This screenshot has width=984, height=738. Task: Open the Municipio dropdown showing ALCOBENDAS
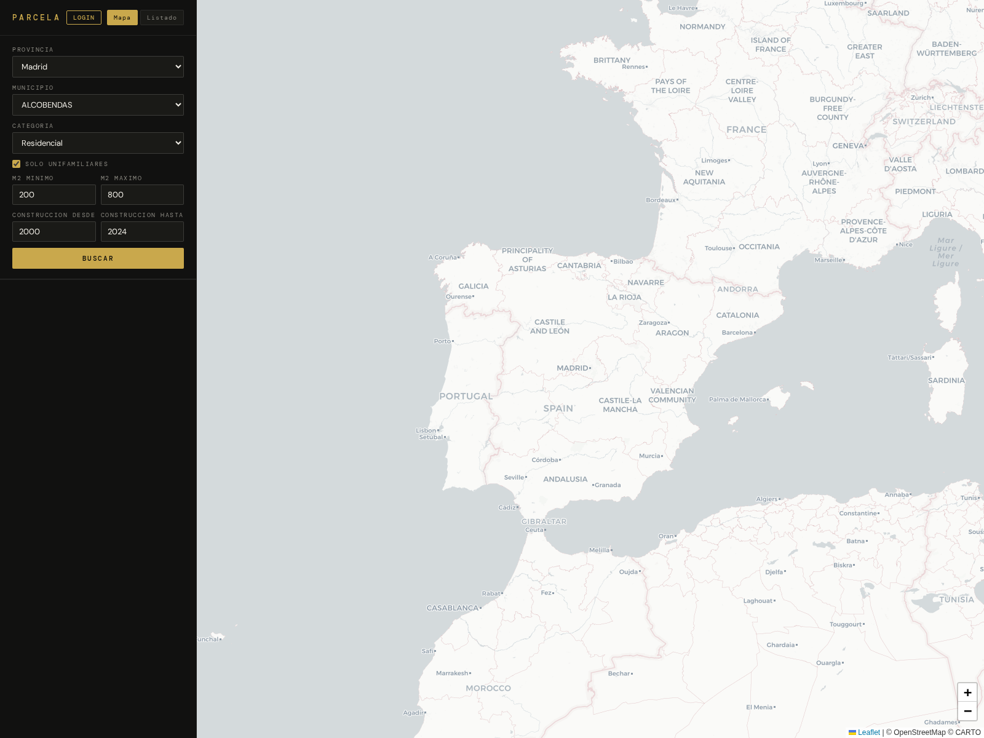[98, 105]
